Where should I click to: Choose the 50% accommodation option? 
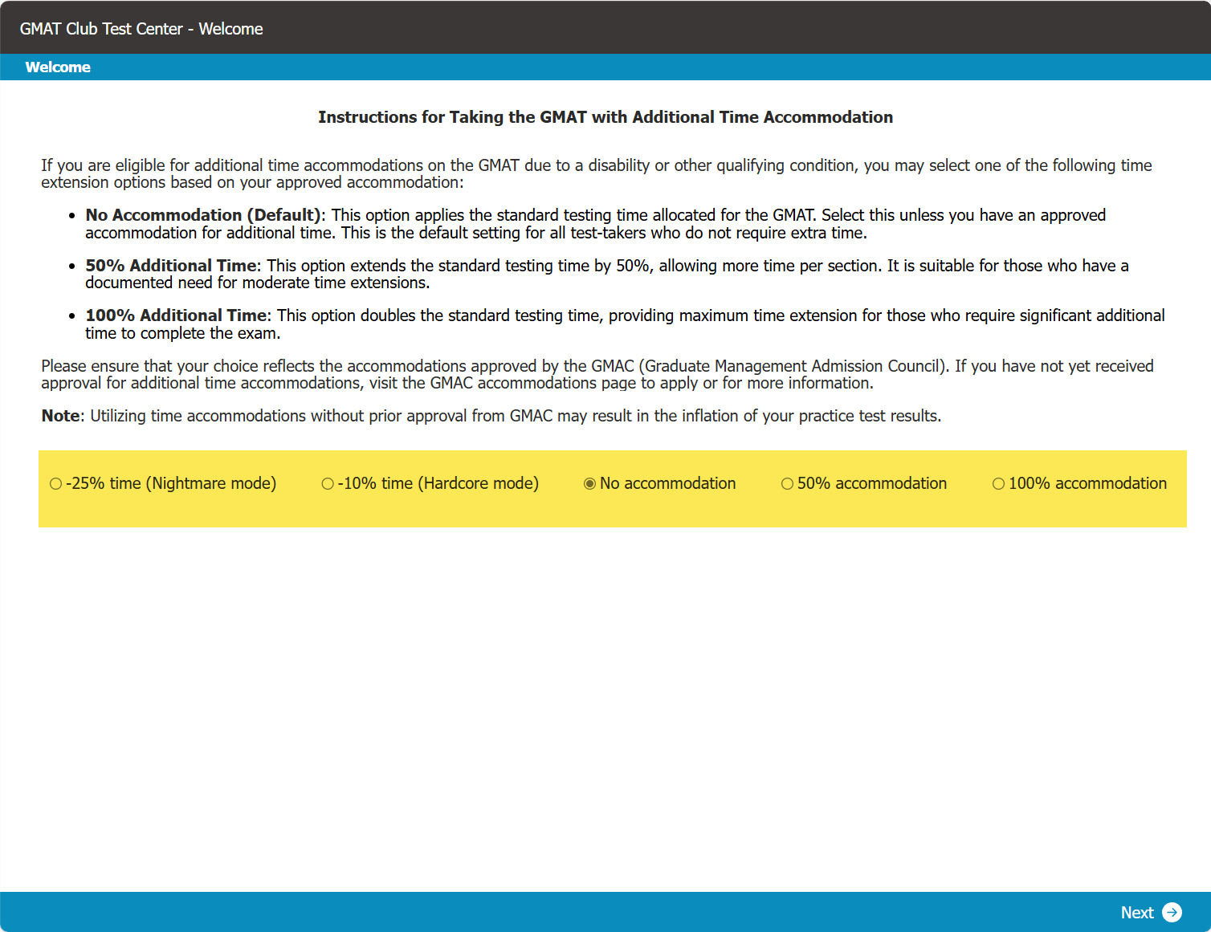pyautogui.click(x=787, y=483)
